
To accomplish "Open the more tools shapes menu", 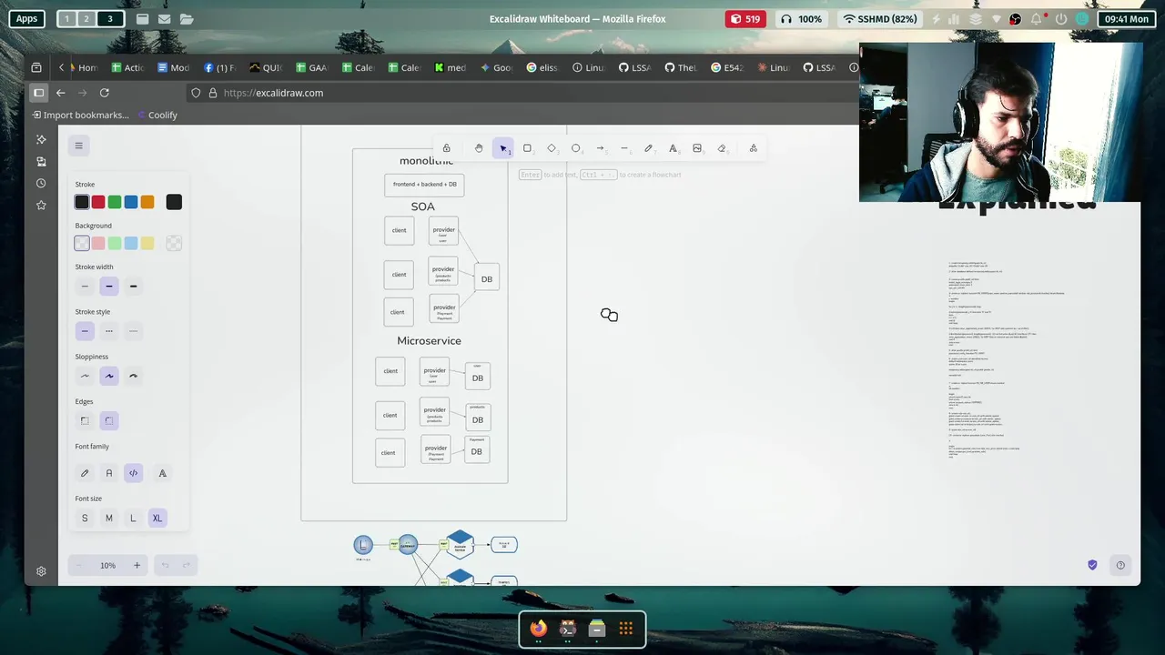I will coord(754,148).
